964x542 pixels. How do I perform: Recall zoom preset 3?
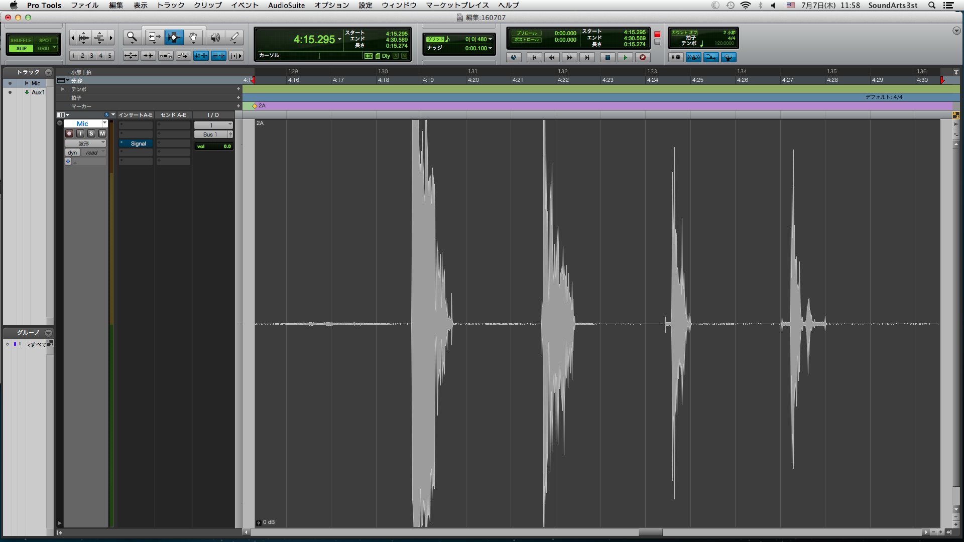click(x=91, y=56)
